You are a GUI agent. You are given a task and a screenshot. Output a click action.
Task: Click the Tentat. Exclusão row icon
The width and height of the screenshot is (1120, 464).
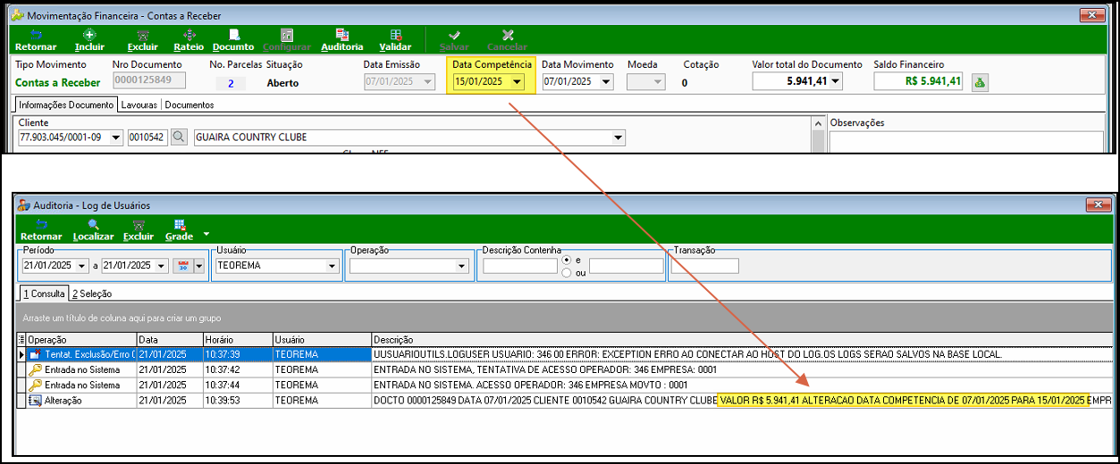(36, 354)
